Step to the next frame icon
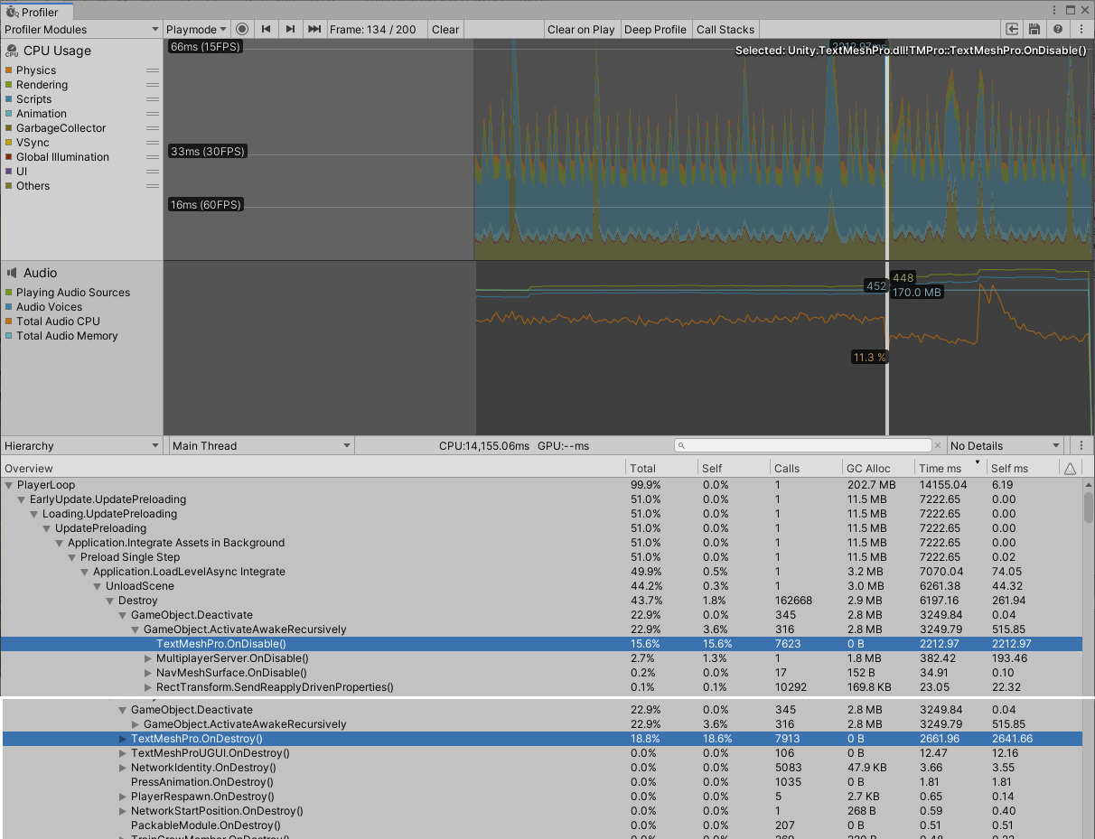This screenshot has width=1095, height=839. click(290, 29)
